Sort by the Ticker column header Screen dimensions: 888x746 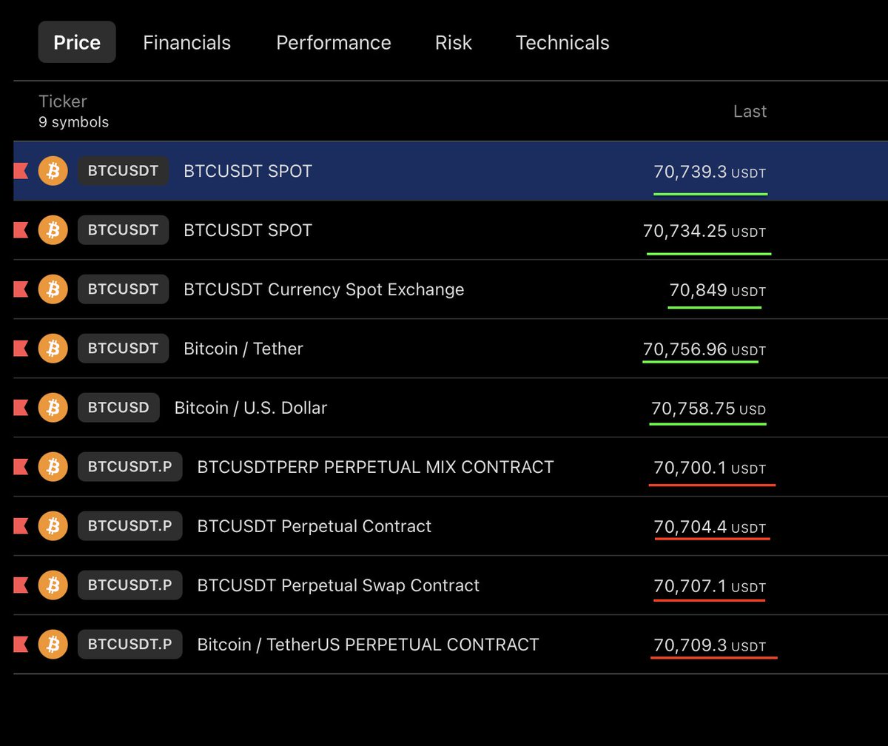point(63,101)
